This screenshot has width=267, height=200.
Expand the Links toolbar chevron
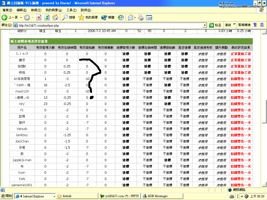point(234,24)
